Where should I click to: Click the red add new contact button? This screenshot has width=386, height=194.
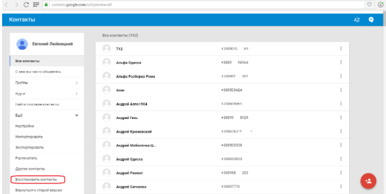pyautogui.click(x=369, y=181)
